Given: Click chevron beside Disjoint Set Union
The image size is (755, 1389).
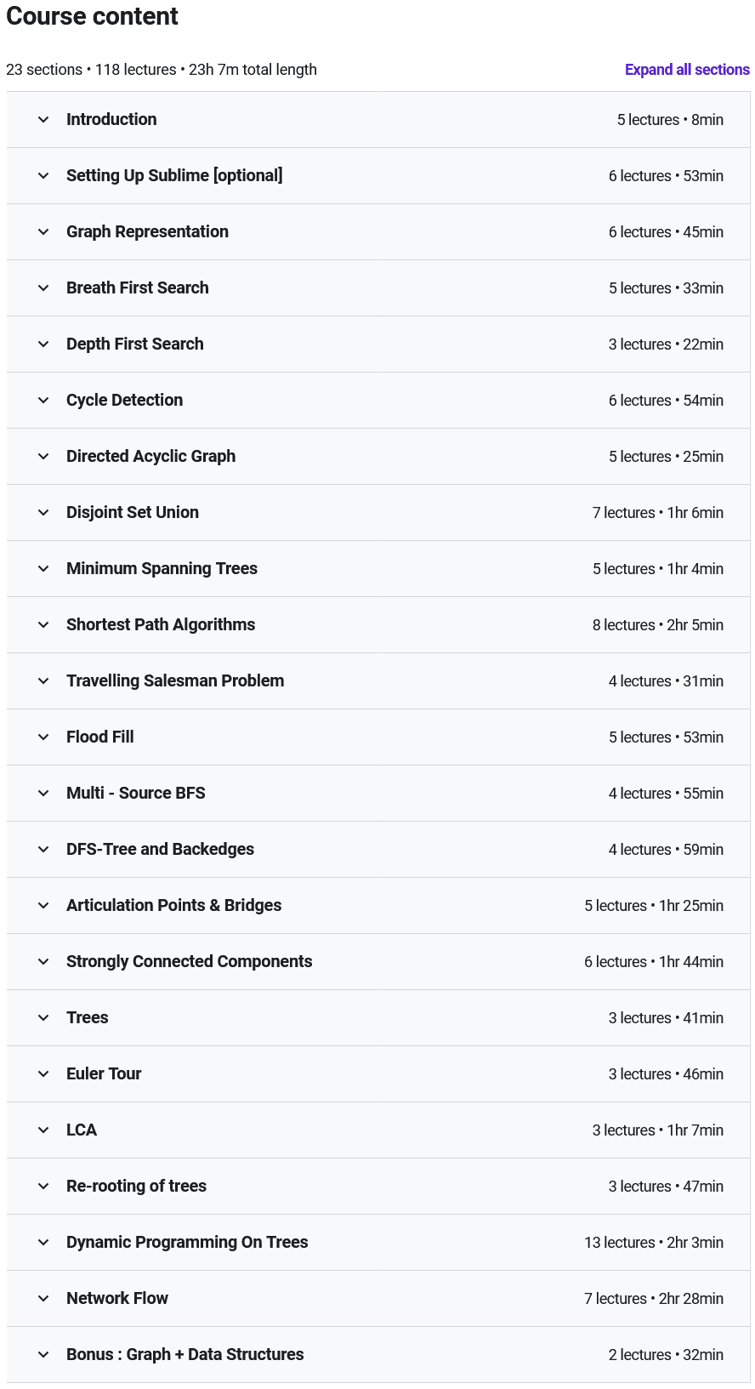Looking at the screenshot, I should 43,513.
